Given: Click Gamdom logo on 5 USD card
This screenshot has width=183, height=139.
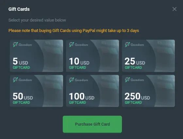Looking at the screenshot, I should coord(22,44).
